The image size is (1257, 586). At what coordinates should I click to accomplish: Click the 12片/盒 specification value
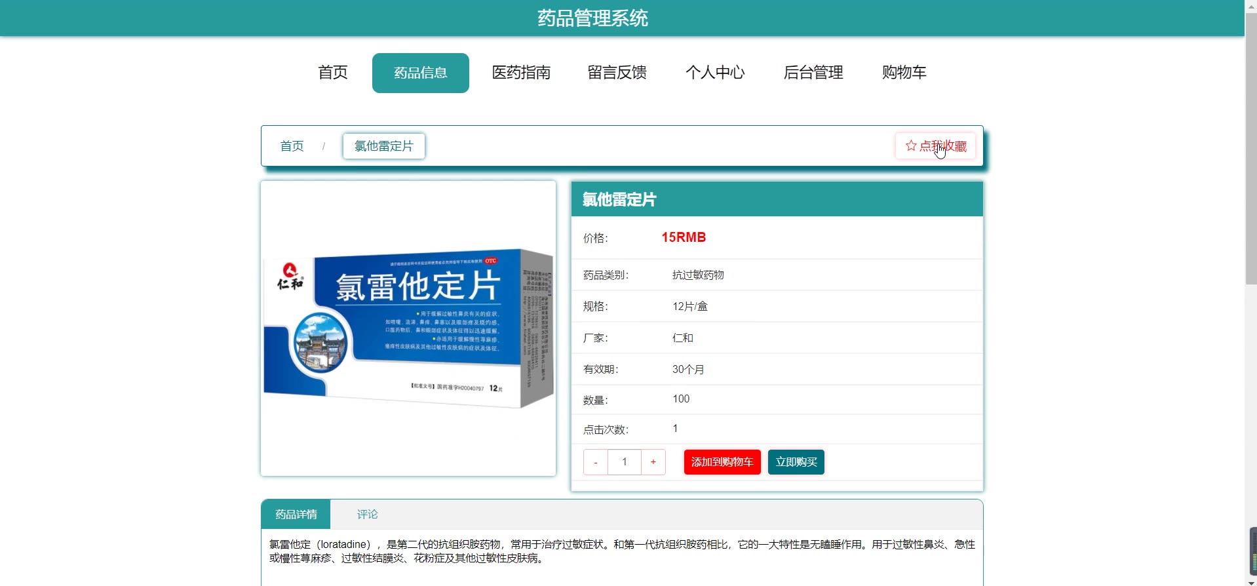(x=690, y=306)
